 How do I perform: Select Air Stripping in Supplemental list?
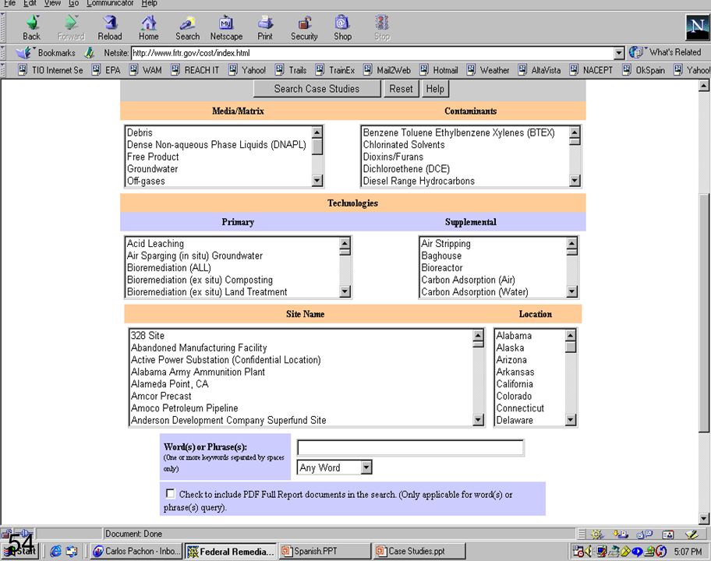[446, 243]
